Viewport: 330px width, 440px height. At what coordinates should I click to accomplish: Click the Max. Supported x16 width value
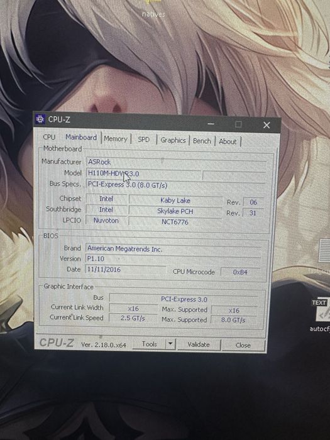234,311
